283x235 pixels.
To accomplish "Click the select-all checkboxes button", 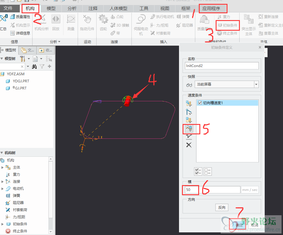I will tap(198, 172).
